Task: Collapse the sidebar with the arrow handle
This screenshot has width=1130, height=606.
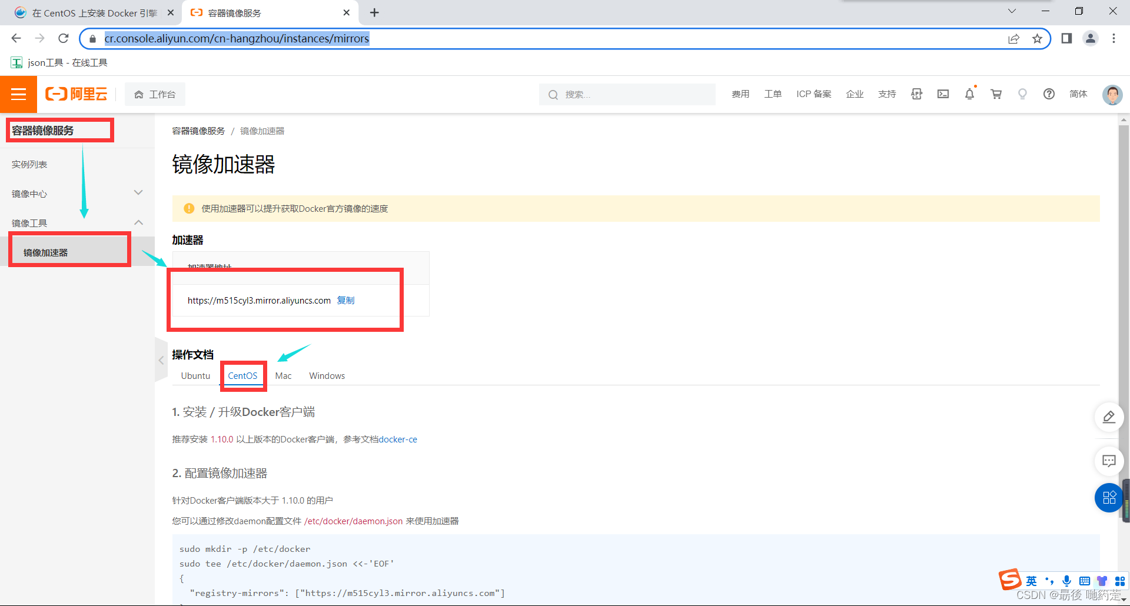Action: (x=161, y=360)
